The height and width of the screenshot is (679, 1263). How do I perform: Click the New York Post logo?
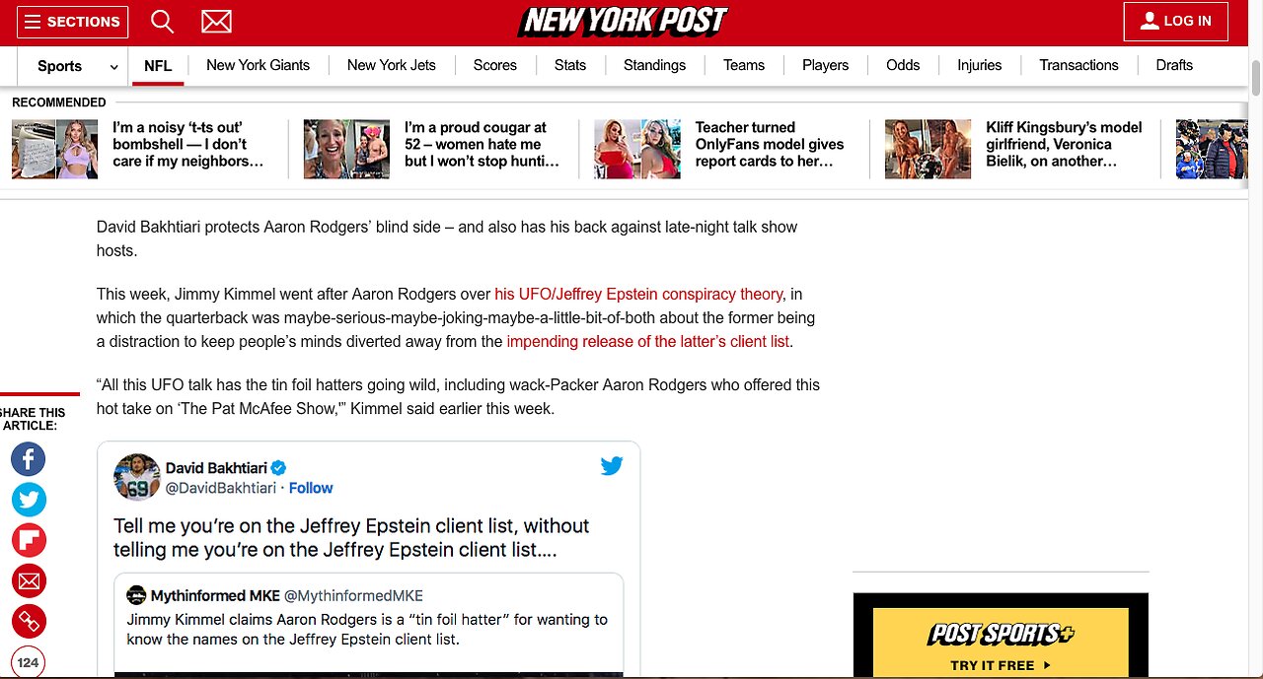click(624, 21)
